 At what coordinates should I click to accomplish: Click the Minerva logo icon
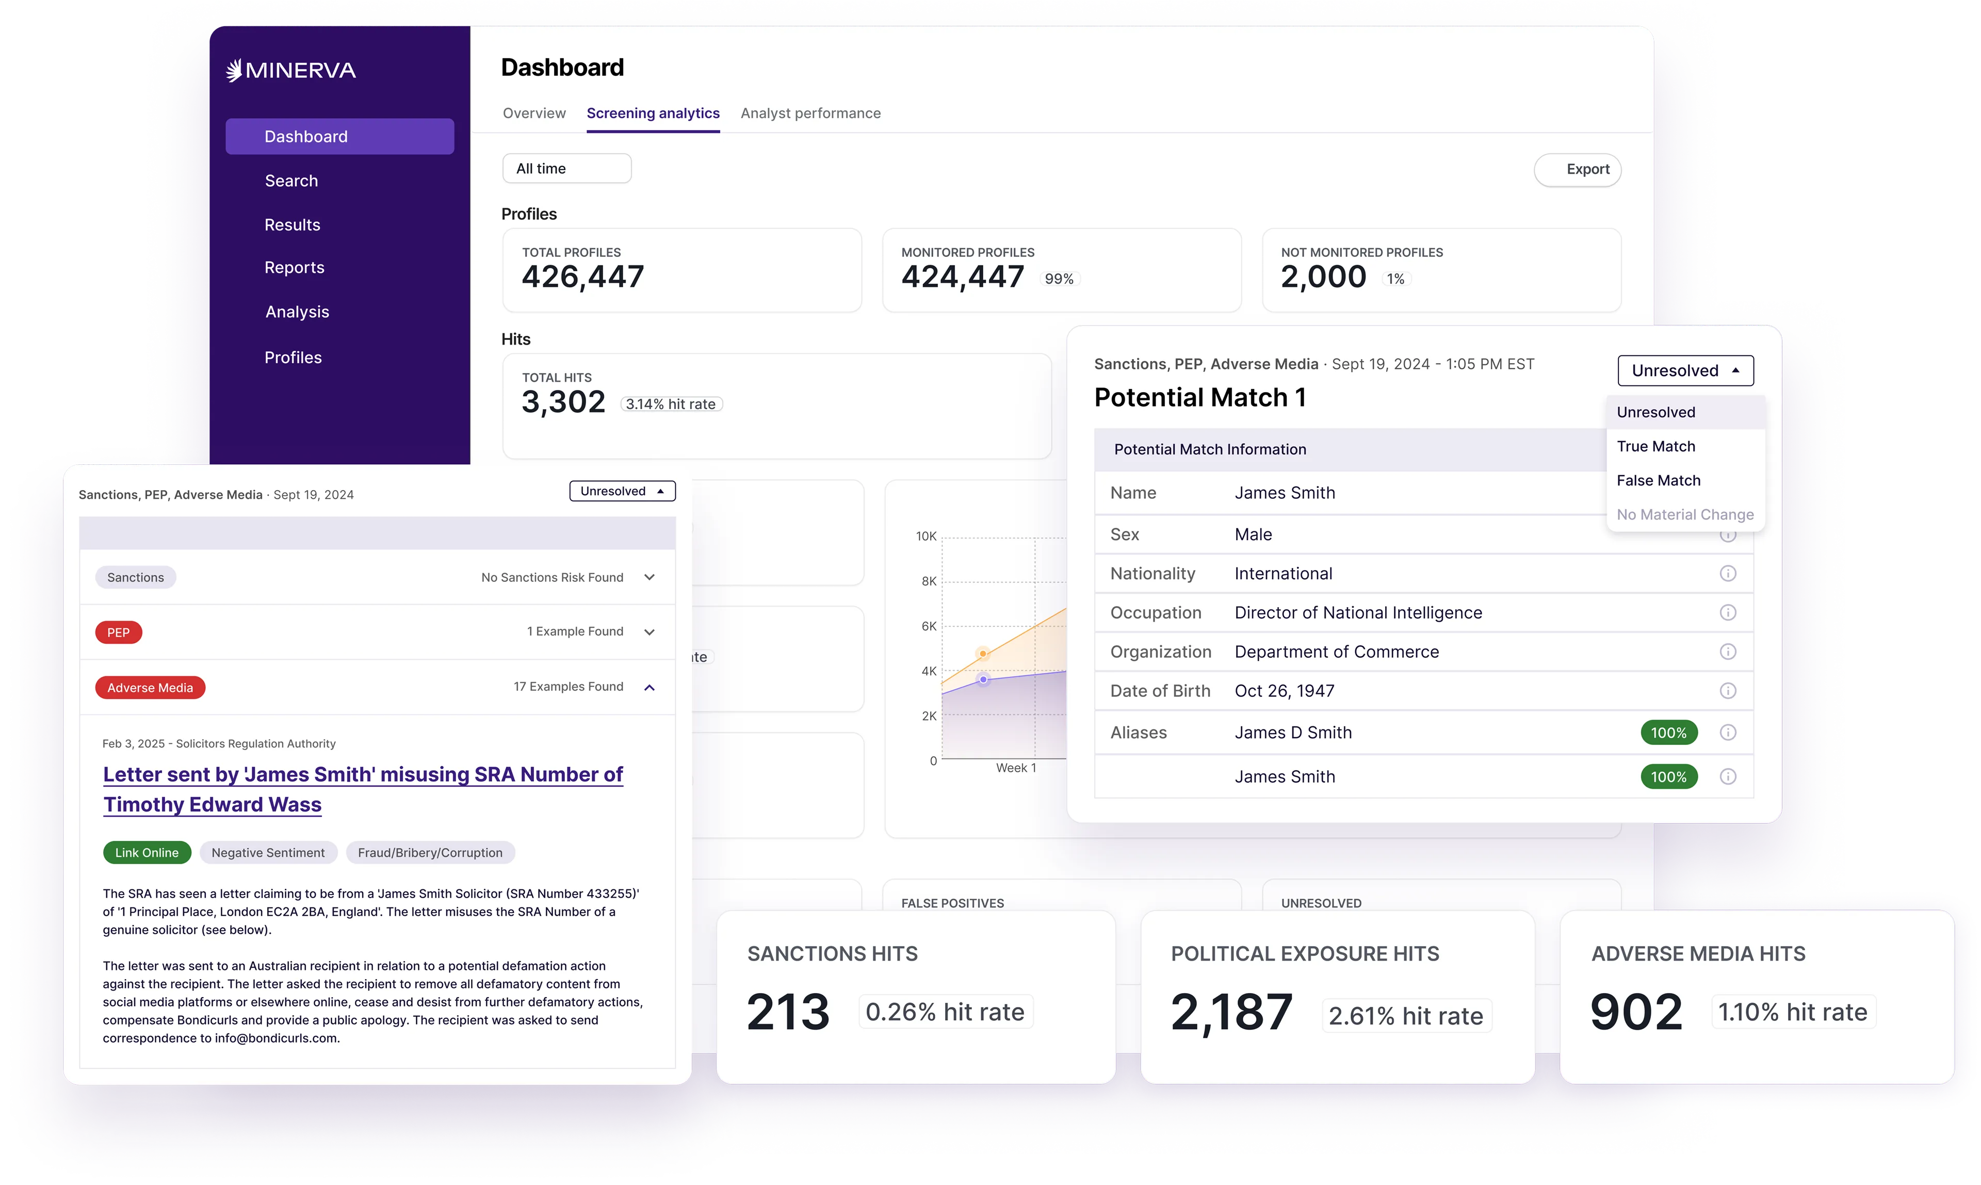(x=234, y=70)
